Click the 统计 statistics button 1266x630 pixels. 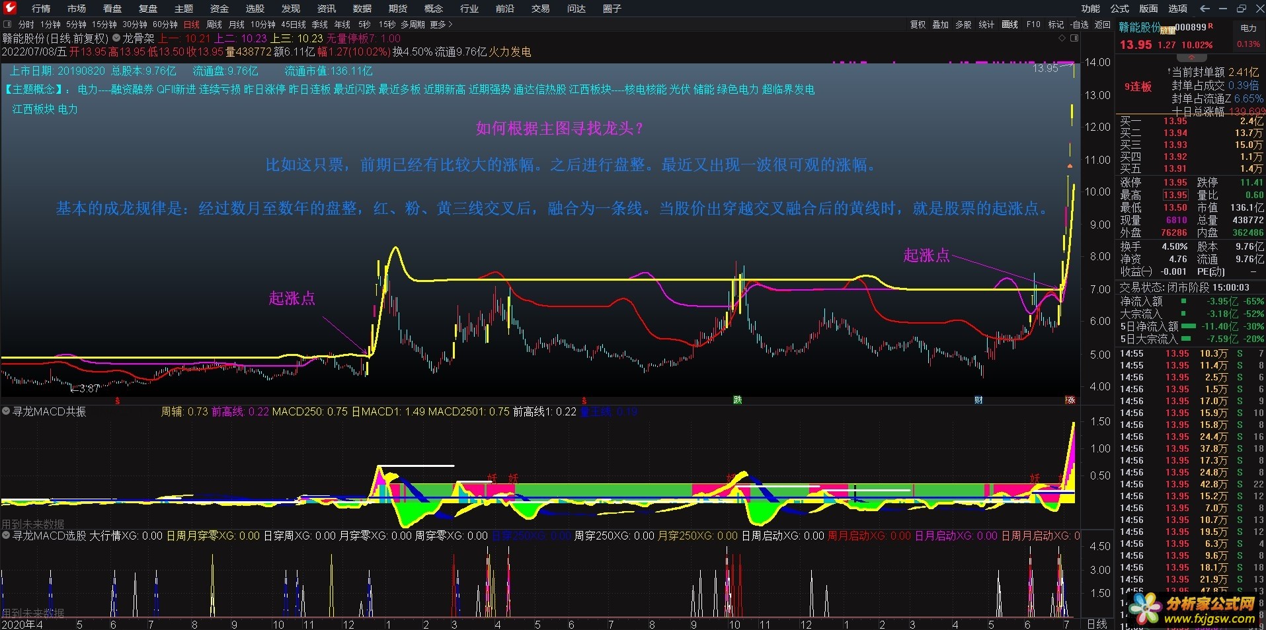[987, 24]
